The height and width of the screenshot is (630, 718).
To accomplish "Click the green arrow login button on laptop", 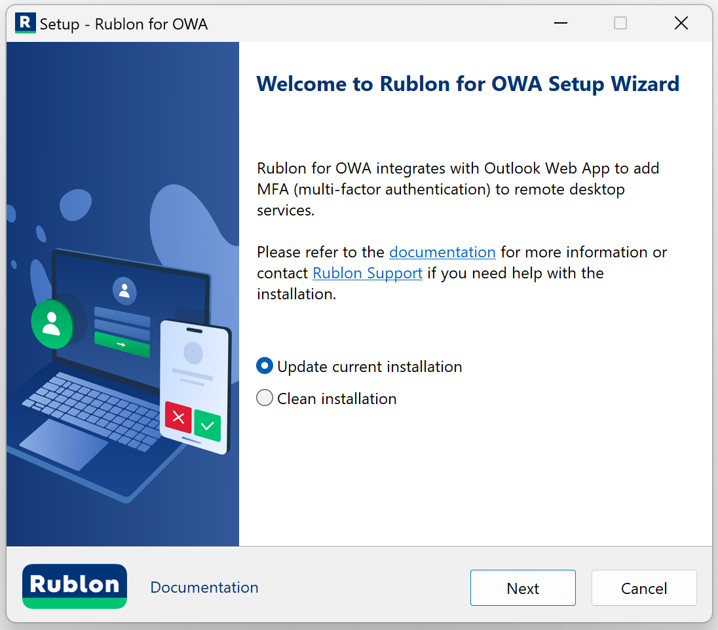I will point(122,344).
